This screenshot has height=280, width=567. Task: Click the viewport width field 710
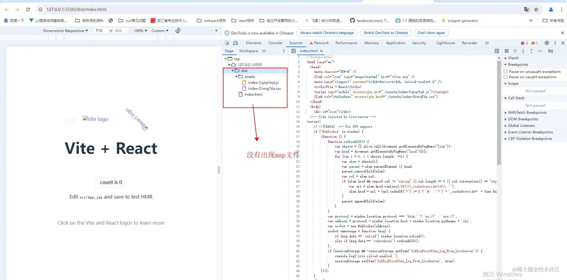[x=101, y=31]
